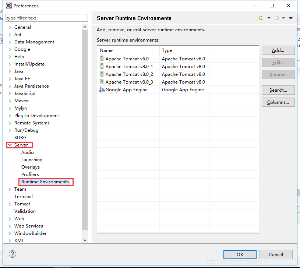Select the Apache Tomcat v8.0_1 icon
Screen dimensions: 300x268
[x=102, y=66]
